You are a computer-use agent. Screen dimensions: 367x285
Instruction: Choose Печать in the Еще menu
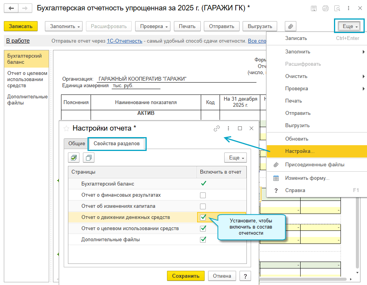click(x=317, y=101)
